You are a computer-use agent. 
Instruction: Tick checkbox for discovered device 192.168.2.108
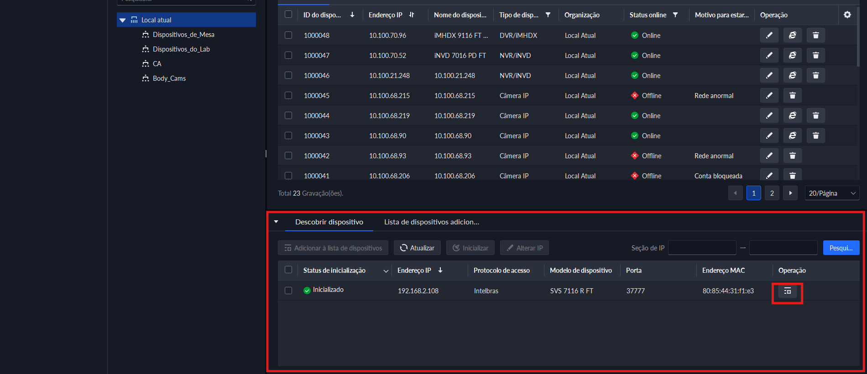pyautogui.click(x=288, y=291)
